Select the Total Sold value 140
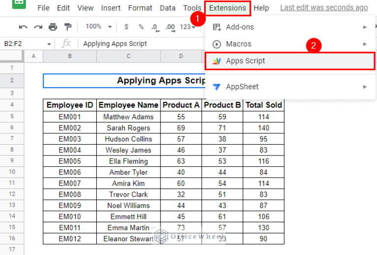 click(264, 127)
